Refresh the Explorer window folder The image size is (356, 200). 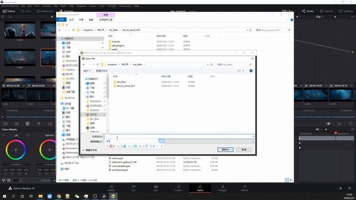point(251,30)
